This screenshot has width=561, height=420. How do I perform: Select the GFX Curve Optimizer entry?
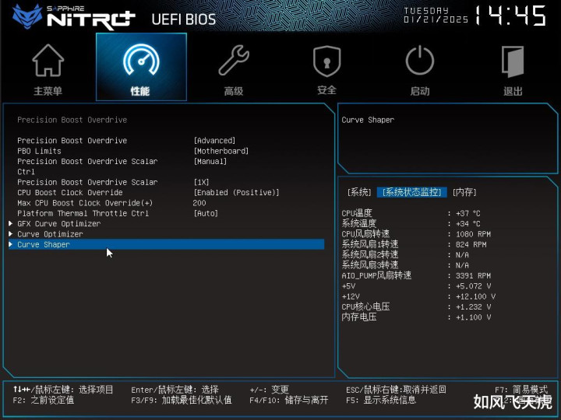tap(59, 223)
